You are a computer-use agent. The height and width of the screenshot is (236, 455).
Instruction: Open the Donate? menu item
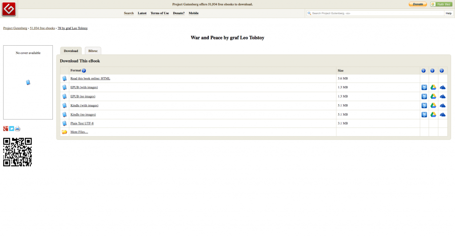(x=179, y=13)
